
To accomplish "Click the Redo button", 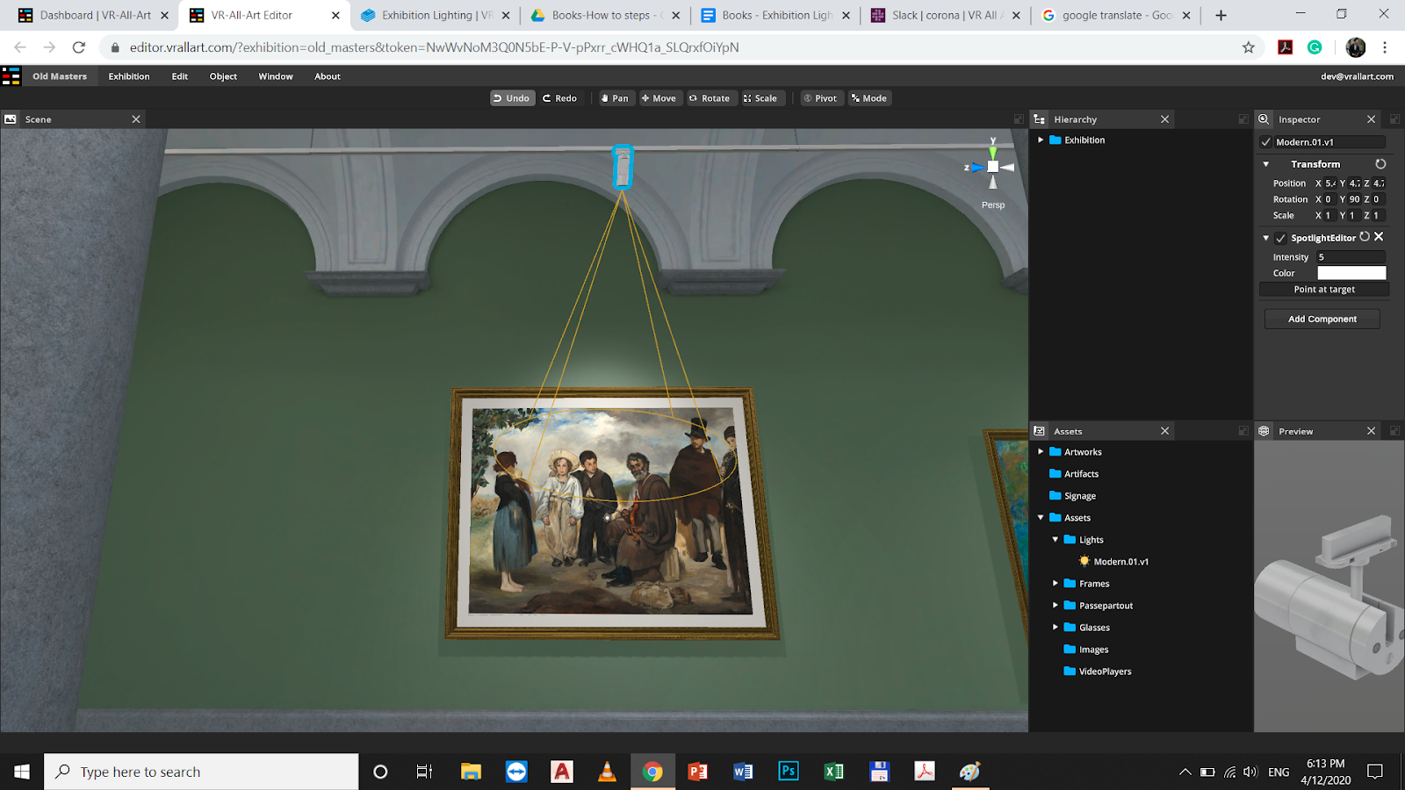I will click(560, 98).
